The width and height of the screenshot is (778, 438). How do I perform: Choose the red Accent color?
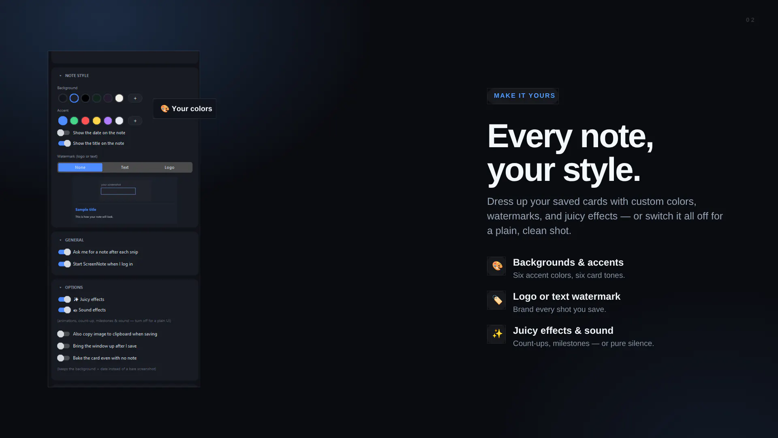coord(85,121)
